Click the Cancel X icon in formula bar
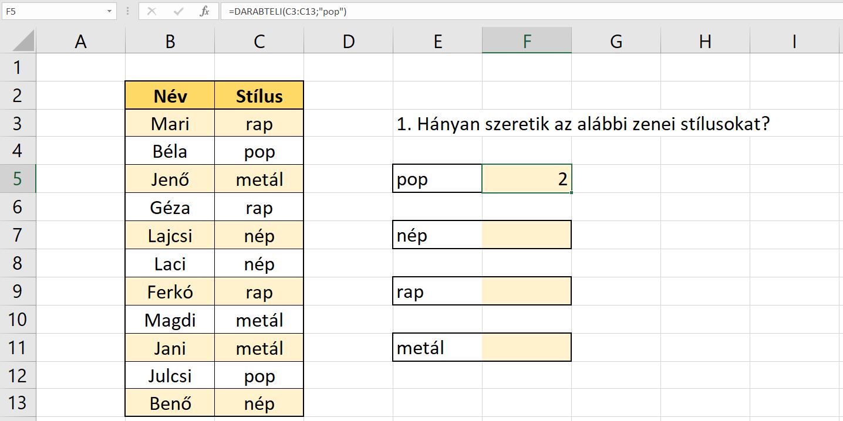This screenshot has width=843, height=421. pyautogui.click(x=151, y=11)
